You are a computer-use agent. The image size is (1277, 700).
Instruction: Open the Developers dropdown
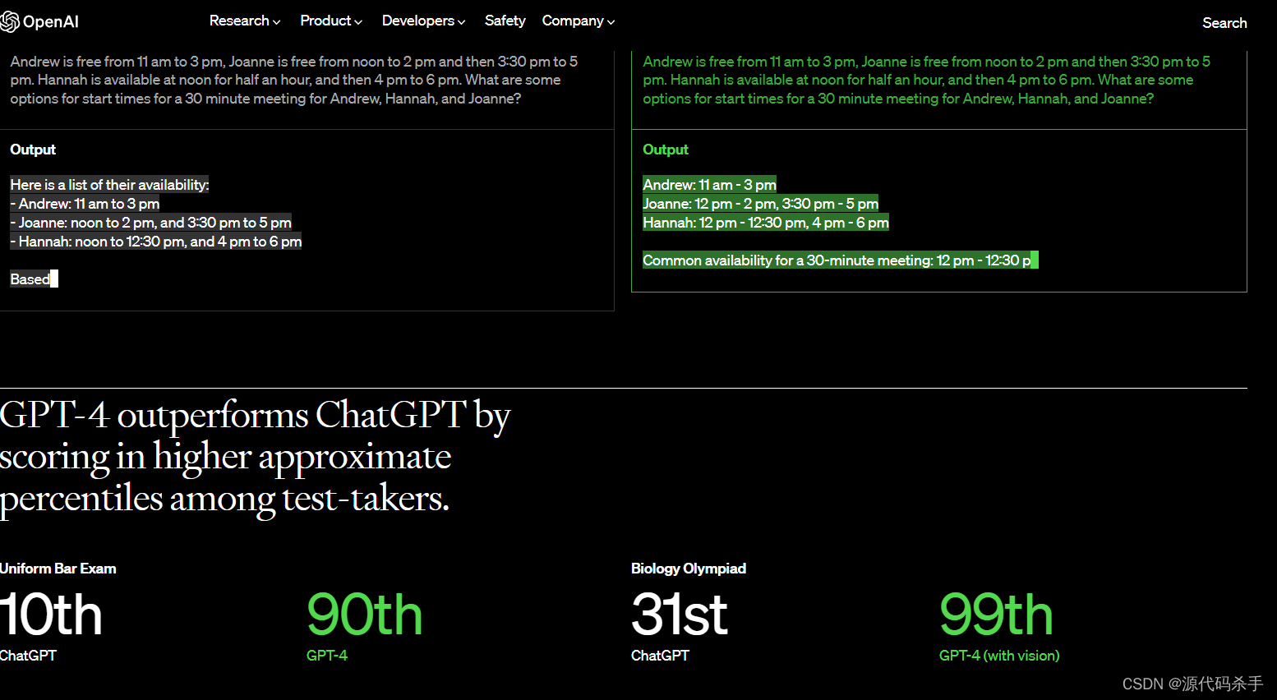pyautogui.click(x=423, y=21)
